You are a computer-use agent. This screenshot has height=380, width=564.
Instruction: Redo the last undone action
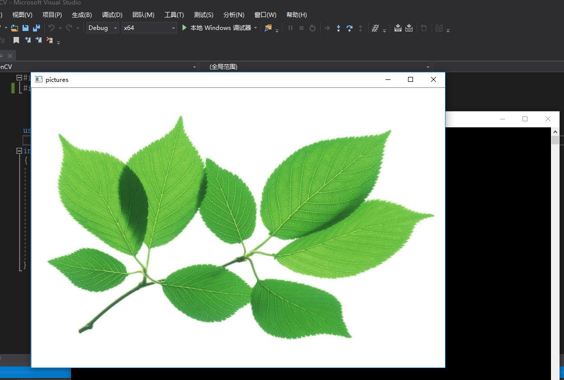pos(69,28)
